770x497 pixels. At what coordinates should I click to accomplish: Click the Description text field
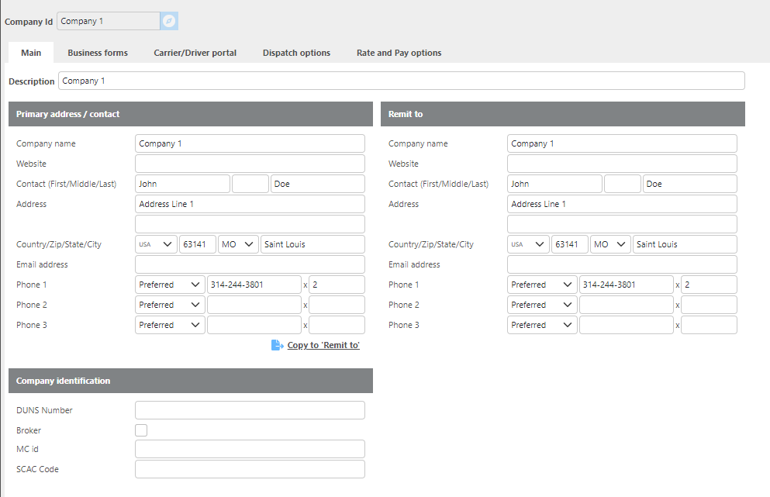[401, 81]
